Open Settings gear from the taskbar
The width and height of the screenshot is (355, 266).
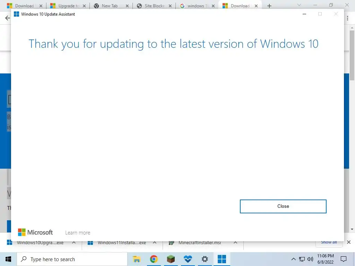coord(205,259)
